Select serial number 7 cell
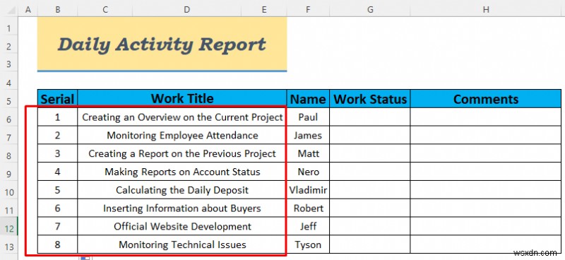Screen dimensions: 565x260 pyautogui.click(x=57, y=226)
